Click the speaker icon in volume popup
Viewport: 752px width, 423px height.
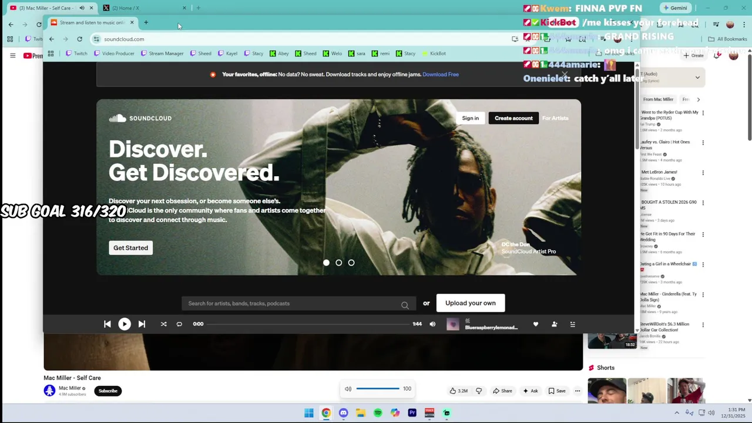click(x=348, y=388)
